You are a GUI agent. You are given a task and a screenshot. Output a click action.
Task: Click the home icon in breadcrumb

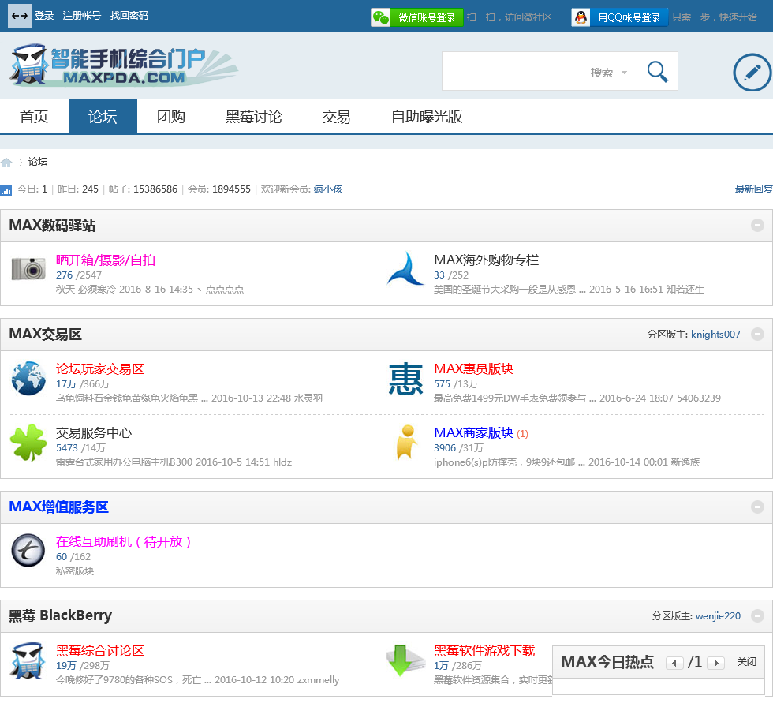pyautogui.click(x=6, y=163)
